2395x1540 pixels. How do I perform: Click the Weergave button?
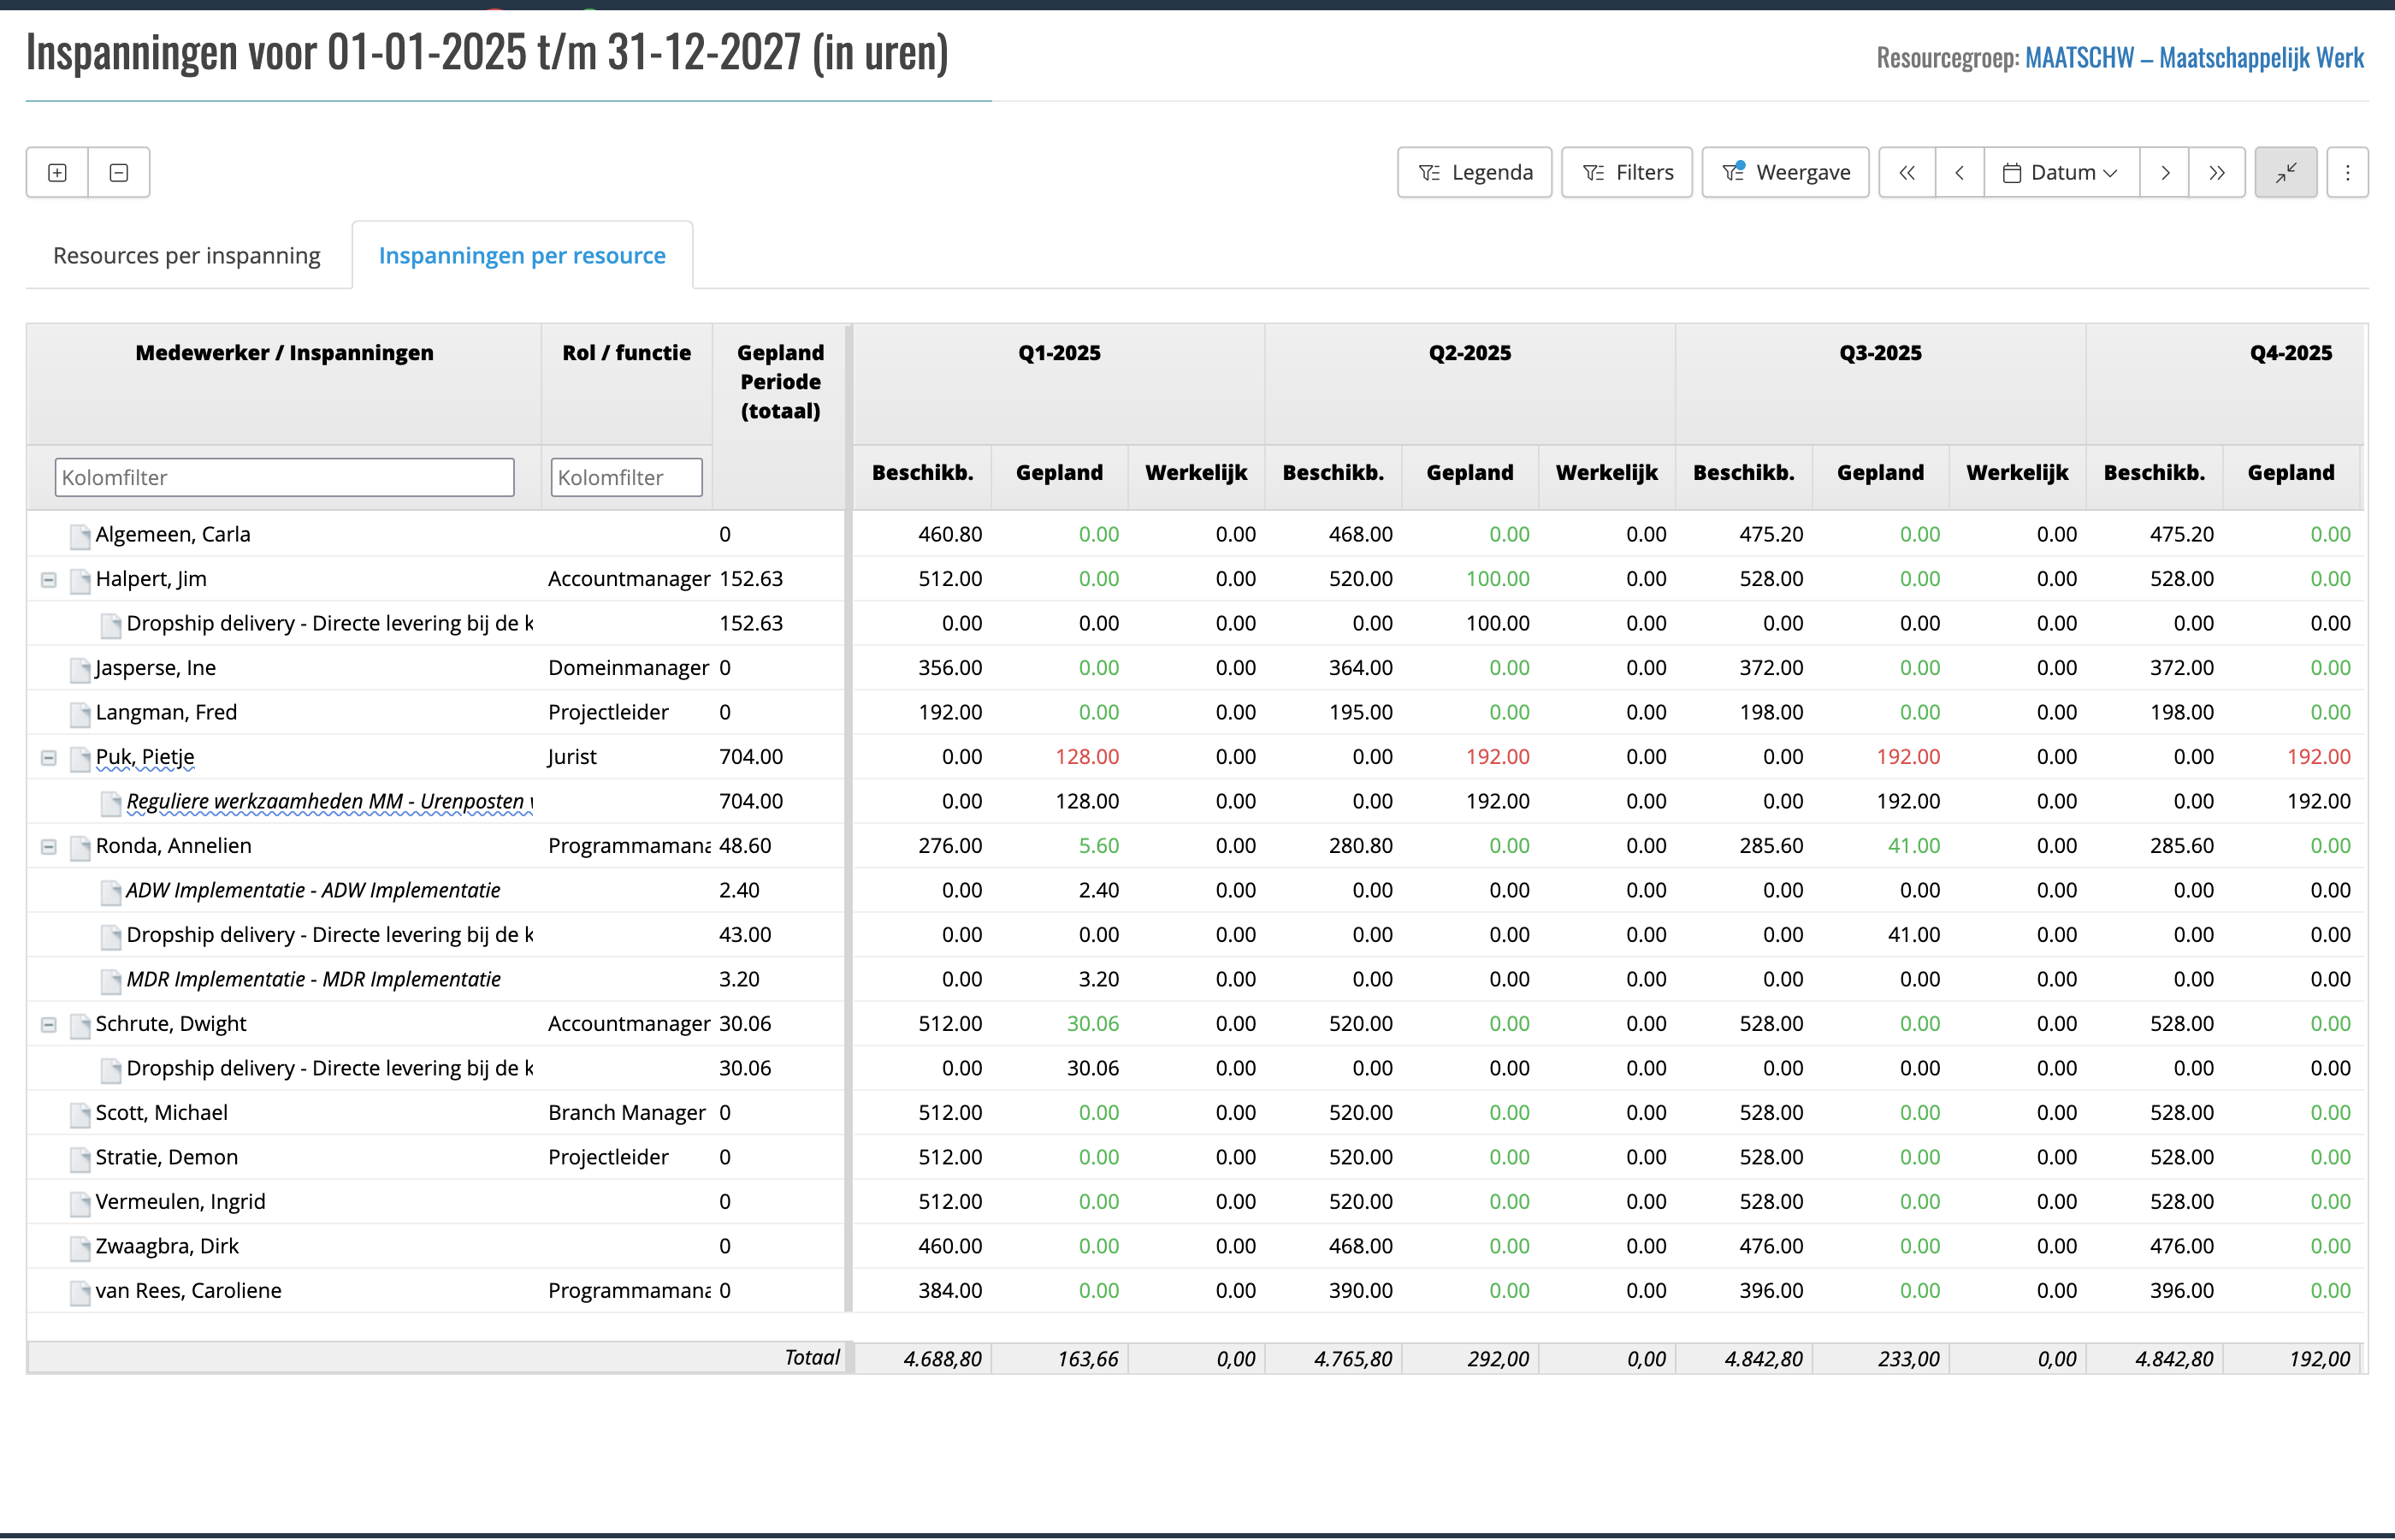coord(1785,173)
